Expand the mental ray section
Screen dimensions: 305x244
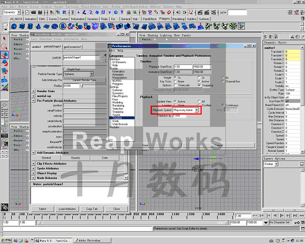[x=33, y=96]
